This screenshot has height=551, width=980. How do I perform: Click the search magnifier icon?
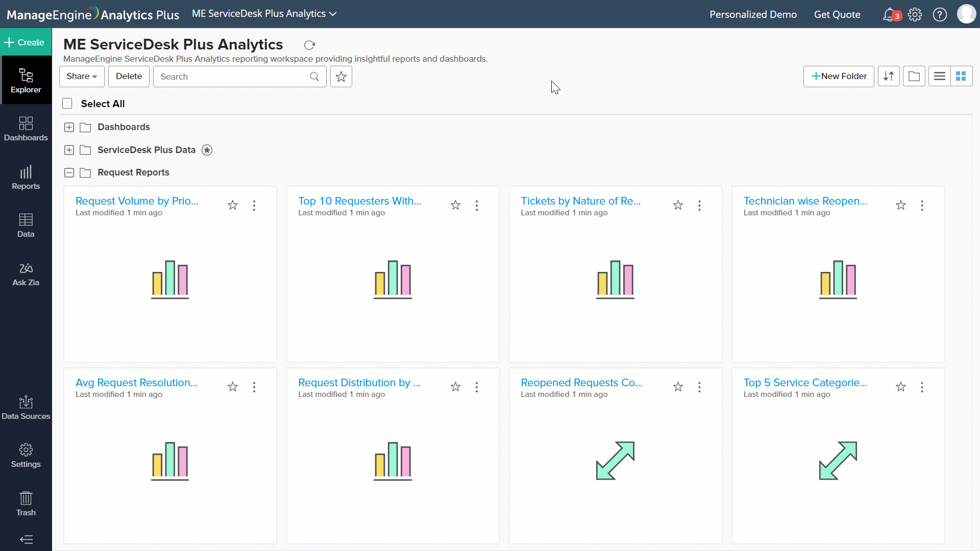314,77
